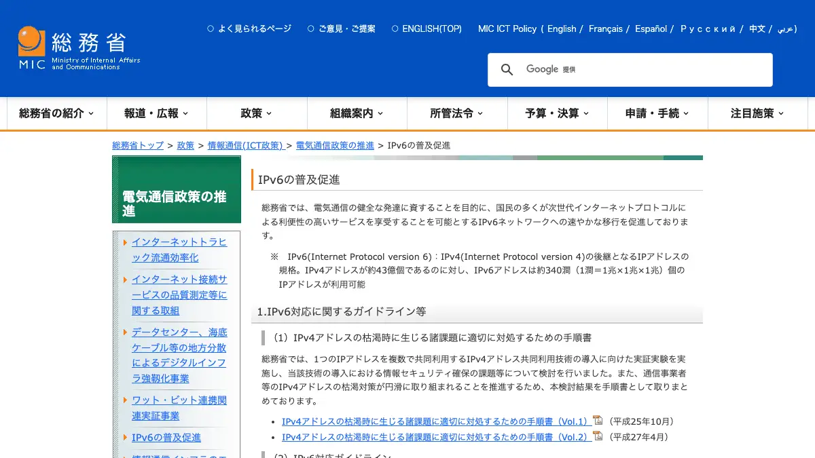Image resolution: width=815 pixels, height=458 pixels.
Task: Go to 総務省トップ breadcrumb
Action: click(x=138, y=145)
